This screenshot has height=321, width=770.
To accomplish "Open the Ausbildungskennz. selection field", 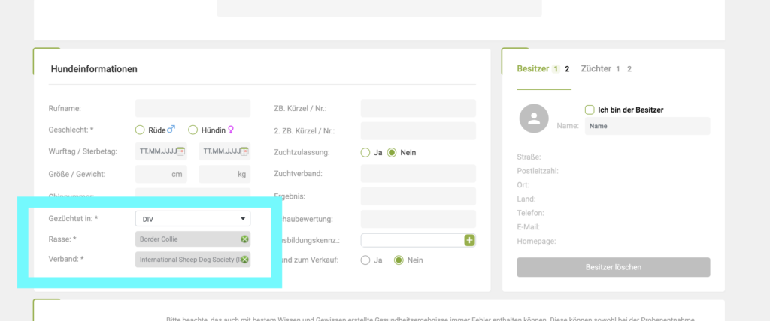I will click(412, 240).
